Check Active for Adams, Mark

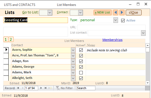point(81,72)
